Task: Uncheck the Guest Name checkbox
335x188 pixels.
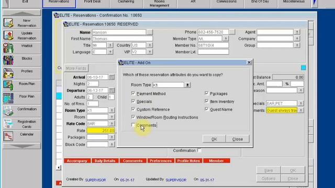Action: (x=207, y=109)
